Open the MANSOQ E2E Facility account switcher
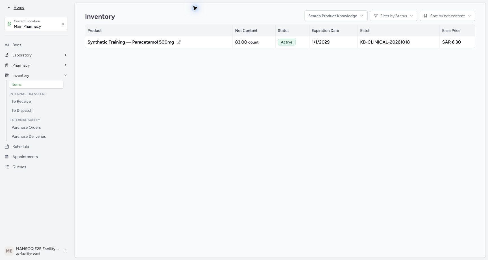 coord(36,251)
